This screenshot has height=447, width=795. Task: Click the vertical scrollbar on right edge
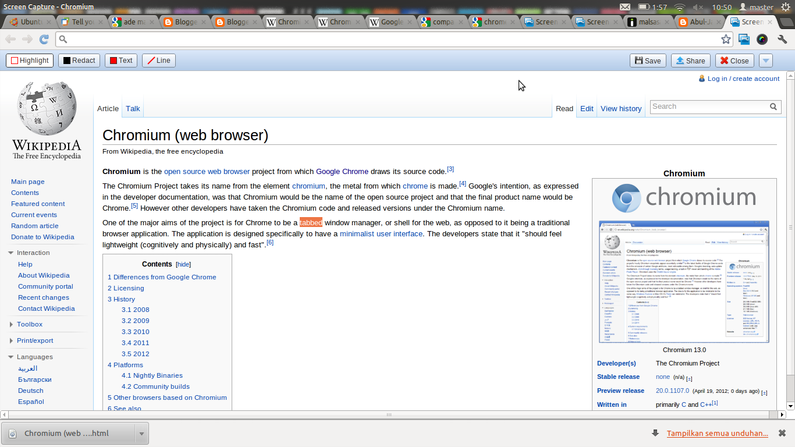[x=790, y=228]
